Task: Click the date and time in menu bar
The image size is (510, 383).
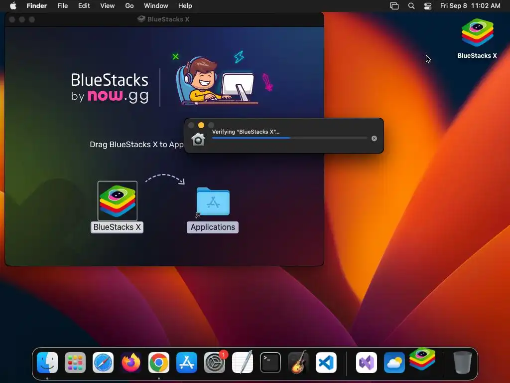Action: [470, 5]
